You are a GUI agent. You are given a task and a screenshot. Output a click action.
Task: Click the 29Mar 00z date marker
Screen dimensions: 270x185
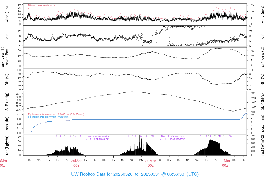point(76,163)
